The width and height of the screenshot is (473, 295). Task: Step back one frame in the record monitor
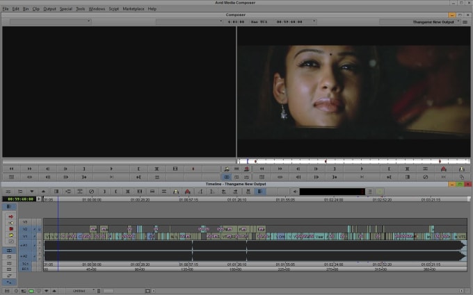(x=298, y=169)
